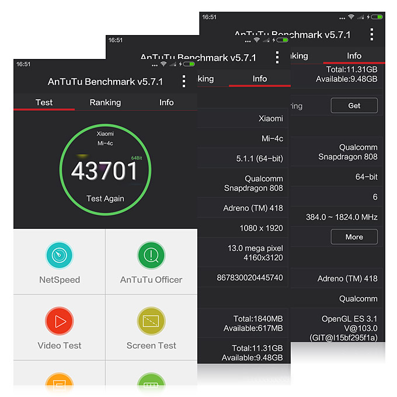Viewport: 397px width, 397px height.
Task: Select Info tab in the middle window
Action: (260, 79)
